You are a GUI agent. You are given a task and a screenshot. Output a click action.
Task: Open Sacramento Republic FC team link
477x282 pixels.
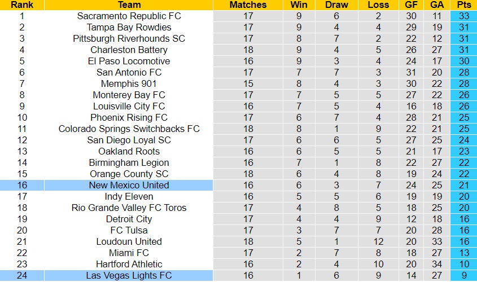pyautogui.click(x=129, y=16)
